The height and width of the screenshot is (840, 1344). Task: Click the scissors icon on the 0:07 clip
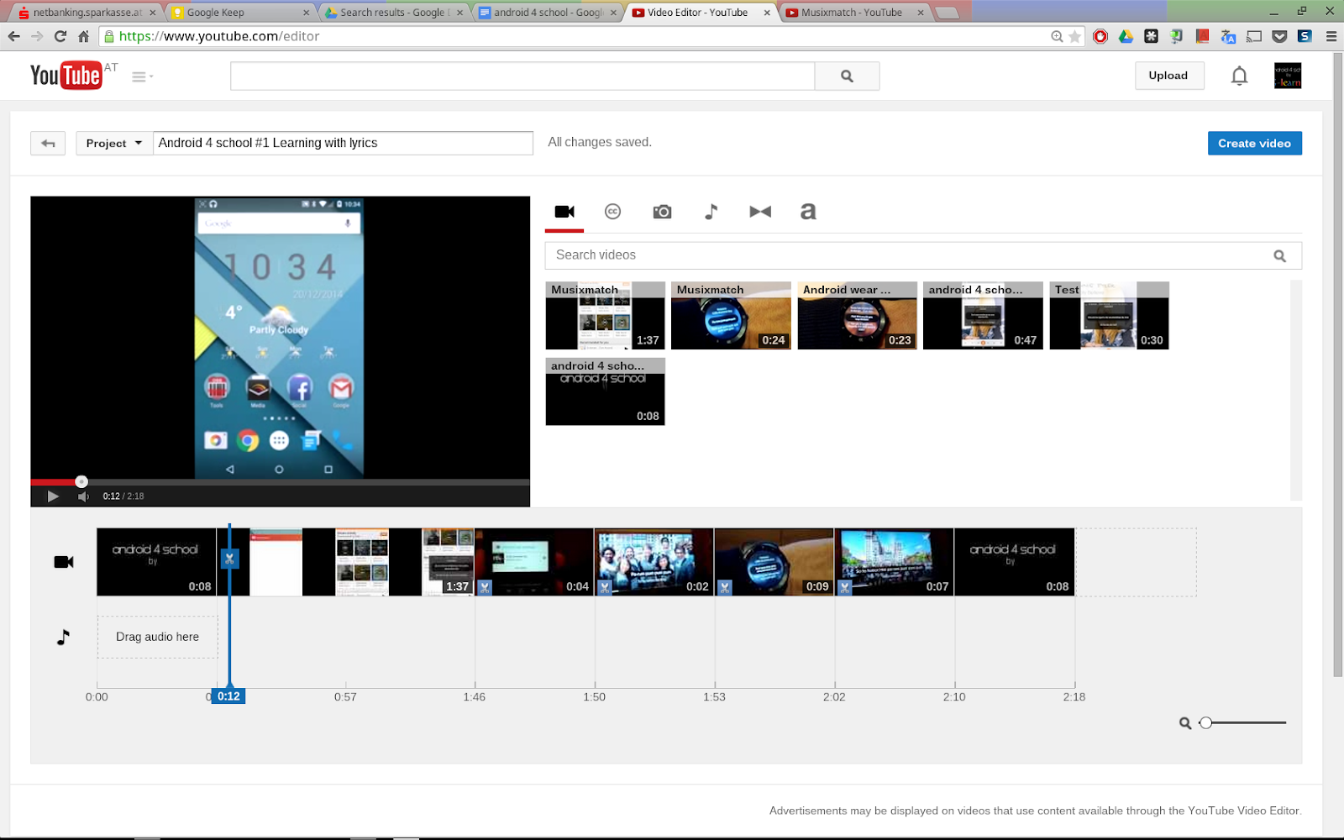[845, 588]
